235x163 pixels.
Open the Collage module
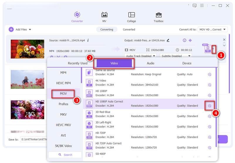coord(131,17)
